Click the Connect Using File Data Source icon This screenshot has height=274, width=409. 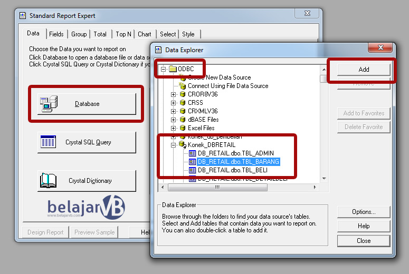click(182, 86)
